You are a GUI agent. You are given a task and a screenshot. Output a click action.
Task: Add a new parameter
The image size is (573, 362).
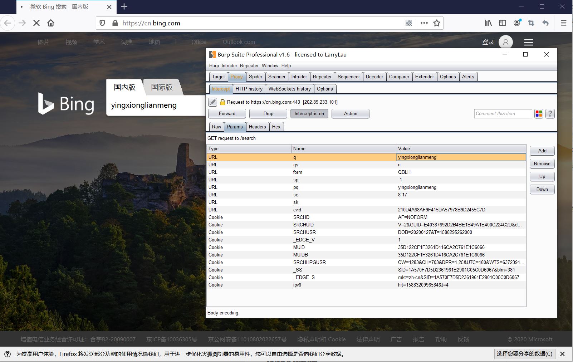point(542,151)
